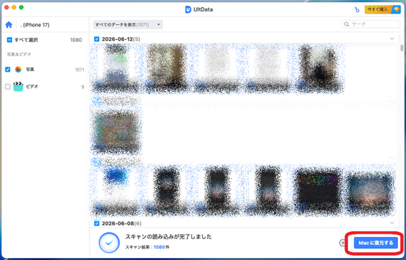Click the hexagon settings icon near restore button
Image resolution: width=406 pixels, height=260 pixels.
point(342,243)
